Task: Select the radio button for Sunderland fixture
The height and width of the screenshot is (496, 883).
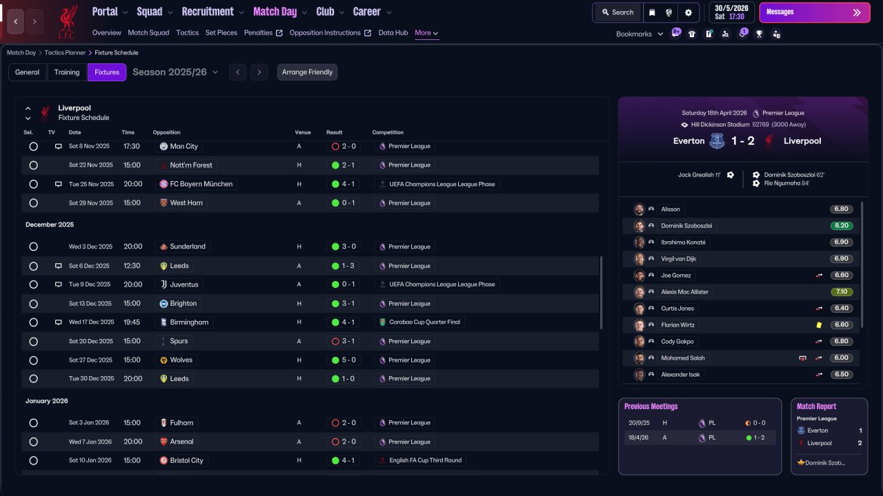Action: pyautogui.click(x=33, y=247)
